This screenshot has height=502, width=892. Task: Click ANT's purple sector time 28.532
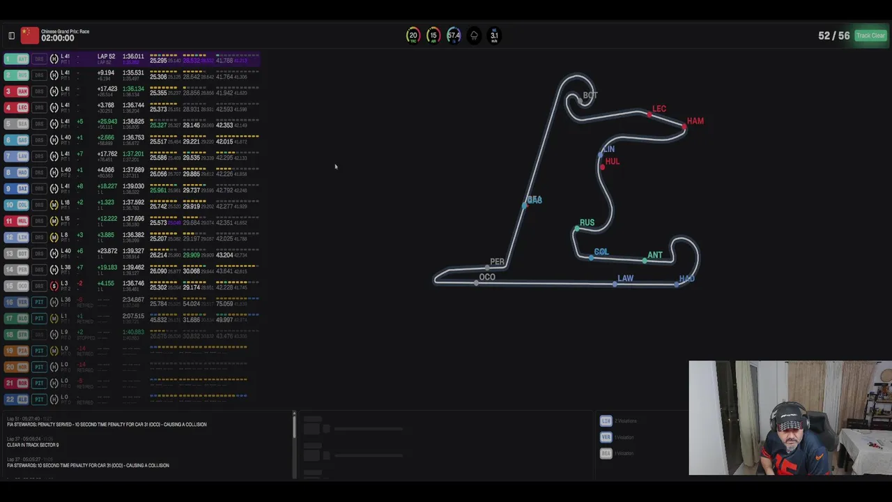click(x=190, y=61)
